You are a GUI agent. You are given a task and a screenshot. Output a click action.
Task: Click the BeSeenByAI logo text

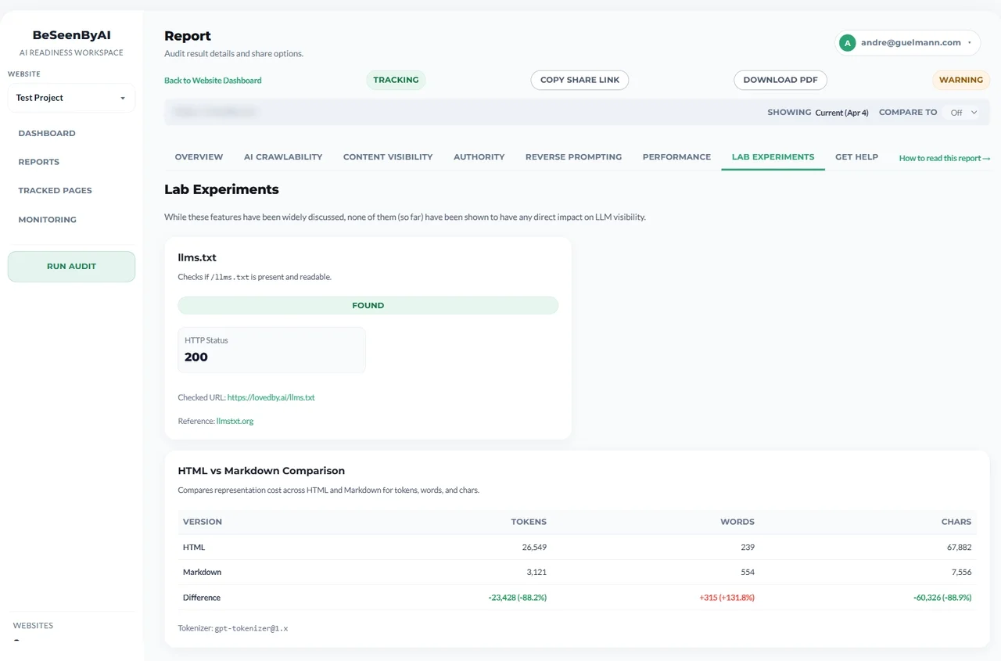pos(71,35)
